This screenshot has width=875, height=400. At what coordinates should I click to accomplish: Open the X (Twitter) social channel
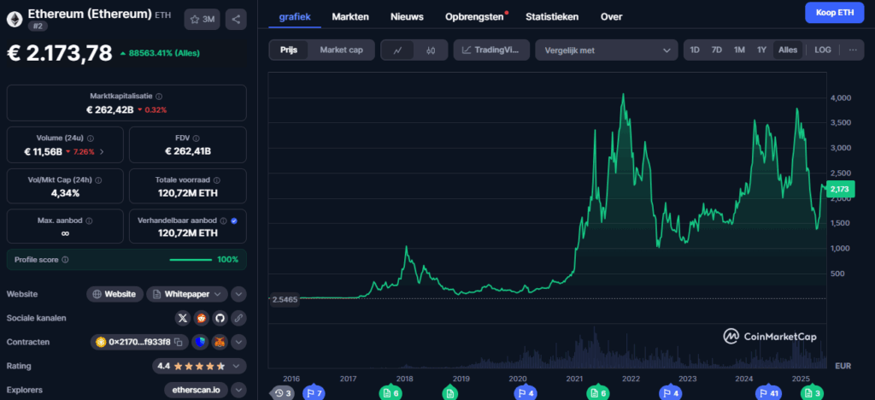[x=183, y=318]
